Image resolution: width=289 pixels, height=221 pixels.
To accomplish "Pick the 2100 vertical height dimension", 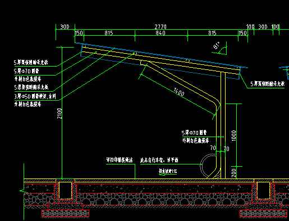I will 59,114.
